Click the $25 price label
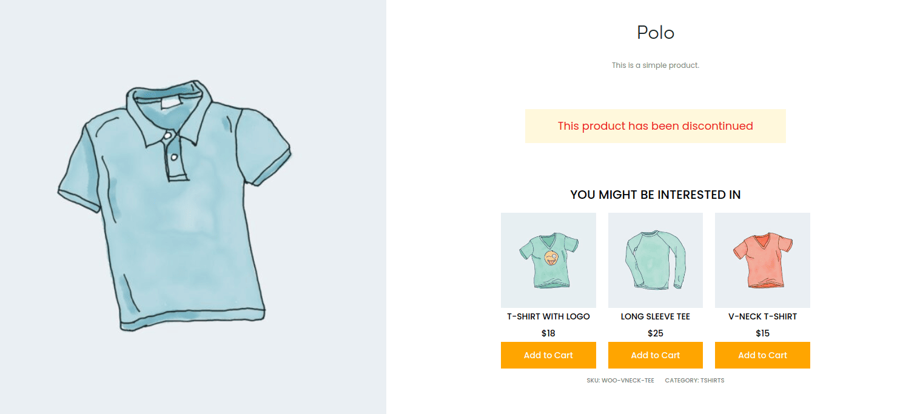Image resolution: width=920 pixels, height=414 pixels. click(655, 333)
